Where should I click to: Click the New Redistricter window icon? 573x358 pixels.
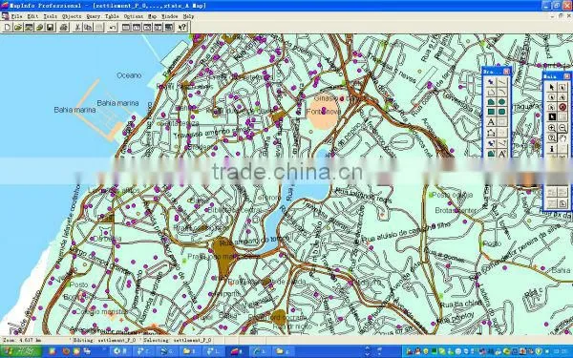168,27
